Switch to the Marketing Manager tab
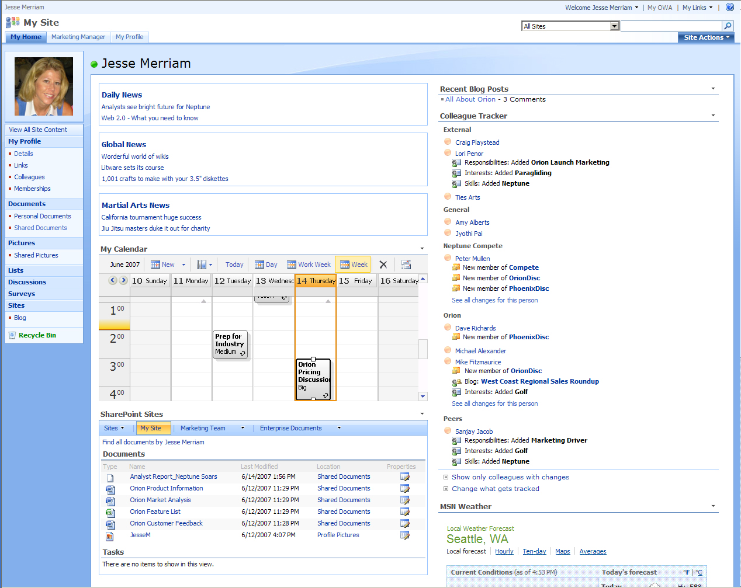 (x=78, y=37)
